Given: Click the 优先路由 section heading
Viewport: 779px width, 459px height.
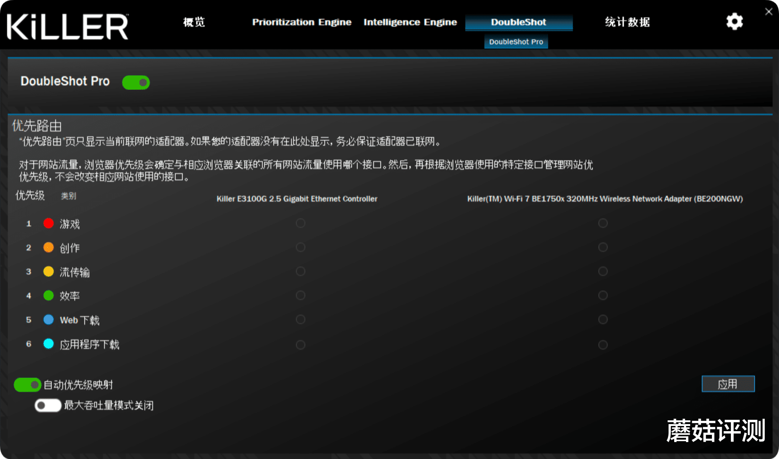Looking at the screenshot, I should coord(37,126).
